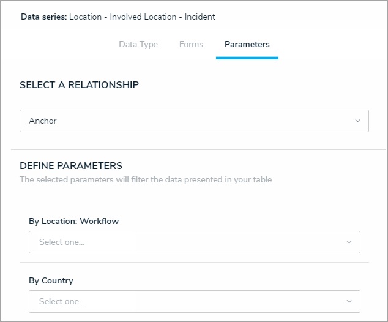Click the 'By Country' label
This screenshot has height=322, width=388.
[x=51, y=280]
